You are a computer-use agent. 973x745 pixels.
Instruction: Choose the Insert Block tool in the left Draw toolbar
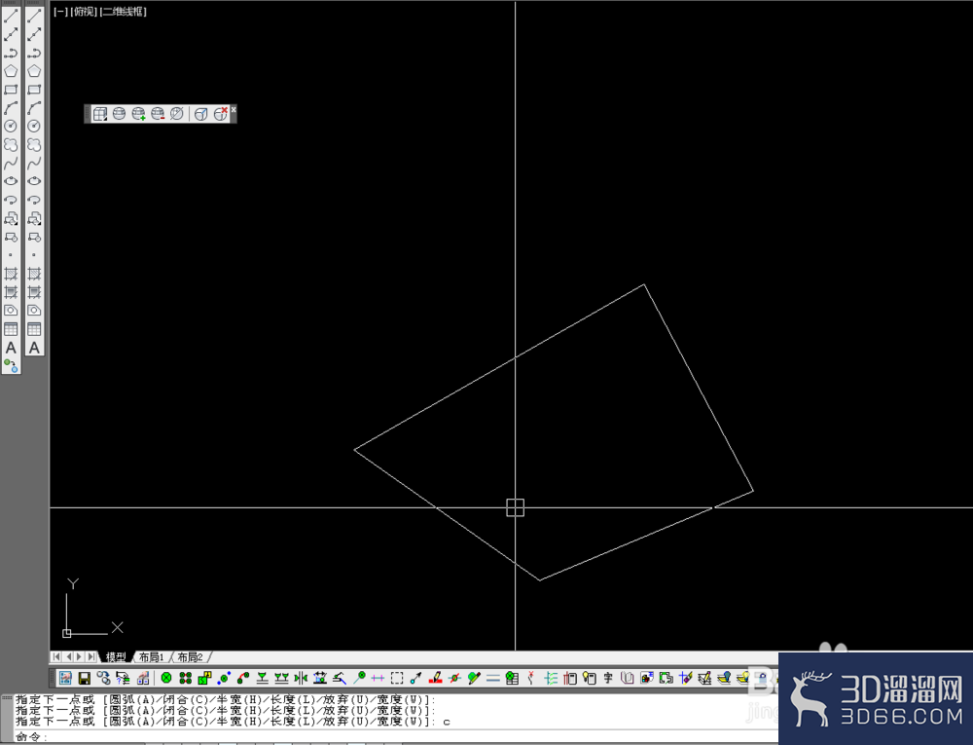click(x=11, y=218)
